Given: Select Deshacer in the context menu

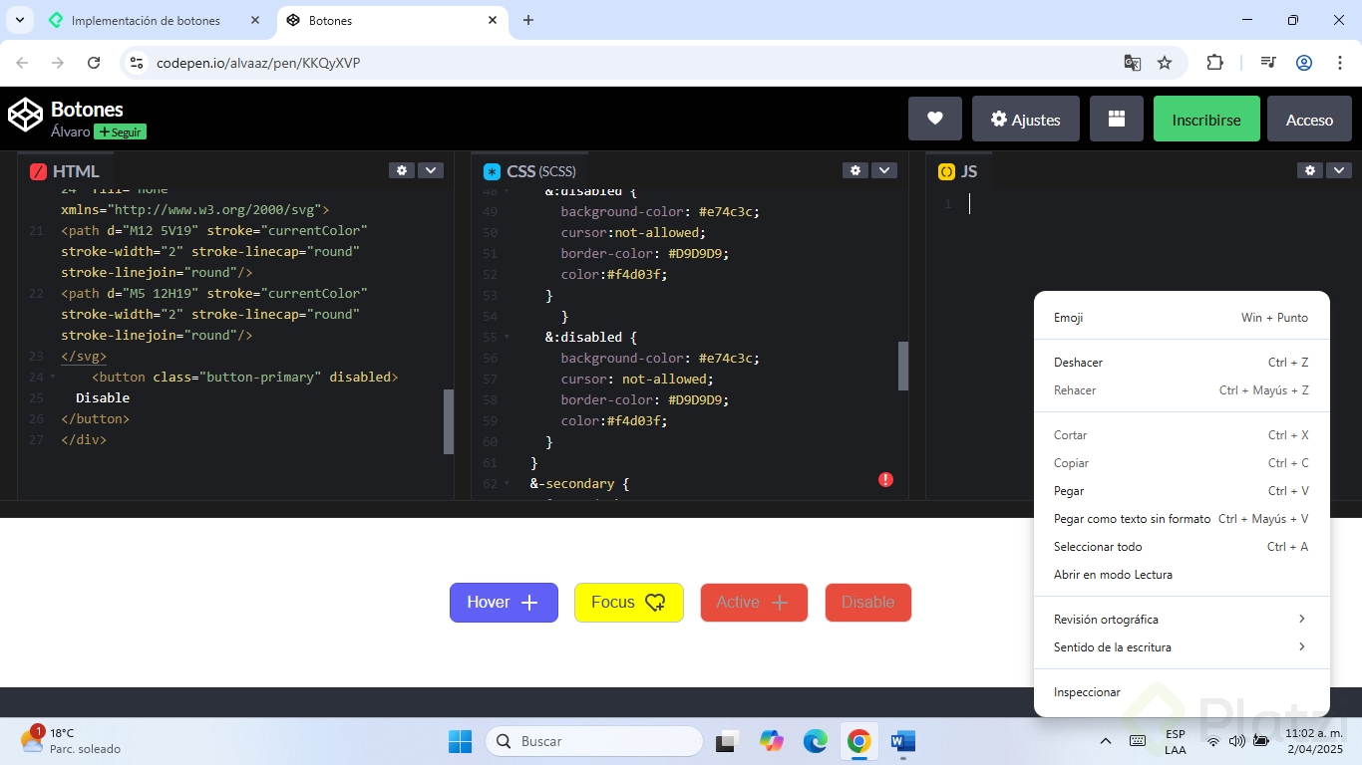Looking at the screenshot, I should 1182,363.
